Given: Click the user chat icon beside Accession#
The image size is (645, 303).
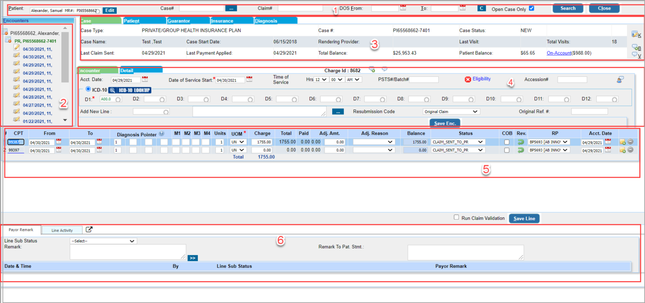Looking at the screenshot, I should point(620,79).
